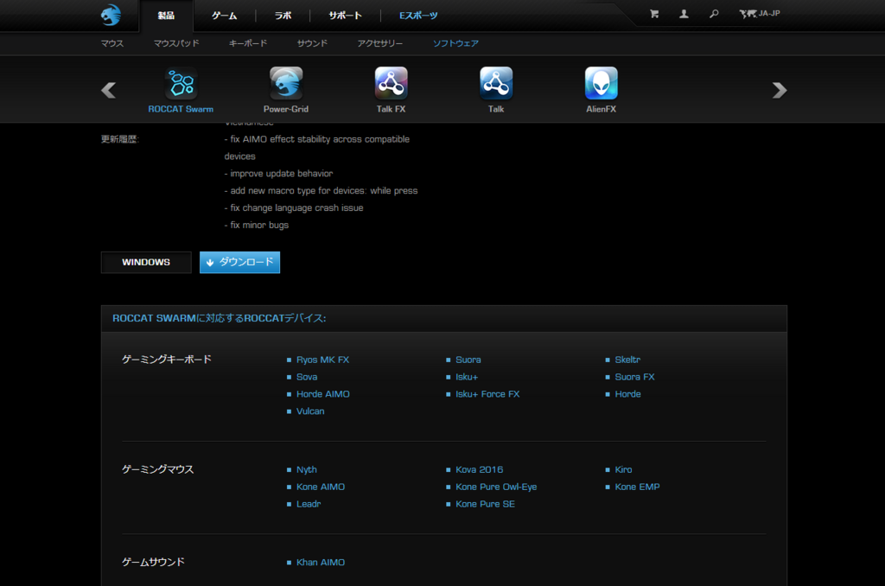Go to アクセサリー submenu category

point(380,43)
